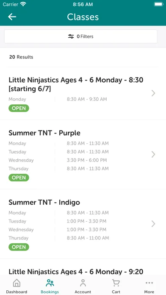Screen dimensions: 166x295
Task: Switch to the Dashboard tab label
Action: 17,292
